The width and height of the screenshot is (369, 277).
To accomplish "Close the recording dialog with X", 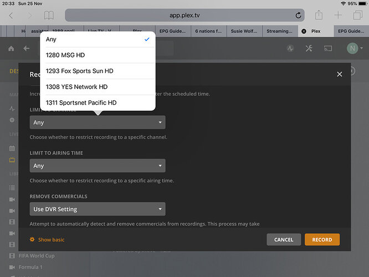I will (339, 74).
